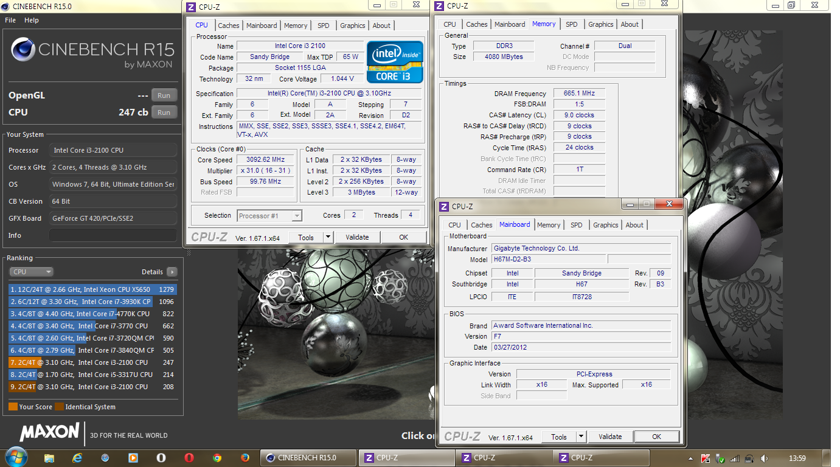Screen dimensions: 840x467
Task: Click the CPU-Z Z icon in the Mainboard window title bar
Action: point(445,207)
